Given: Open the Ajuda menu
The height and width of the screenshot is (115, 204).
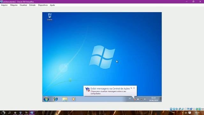Looking at the screenshot, I should point(52,5).
